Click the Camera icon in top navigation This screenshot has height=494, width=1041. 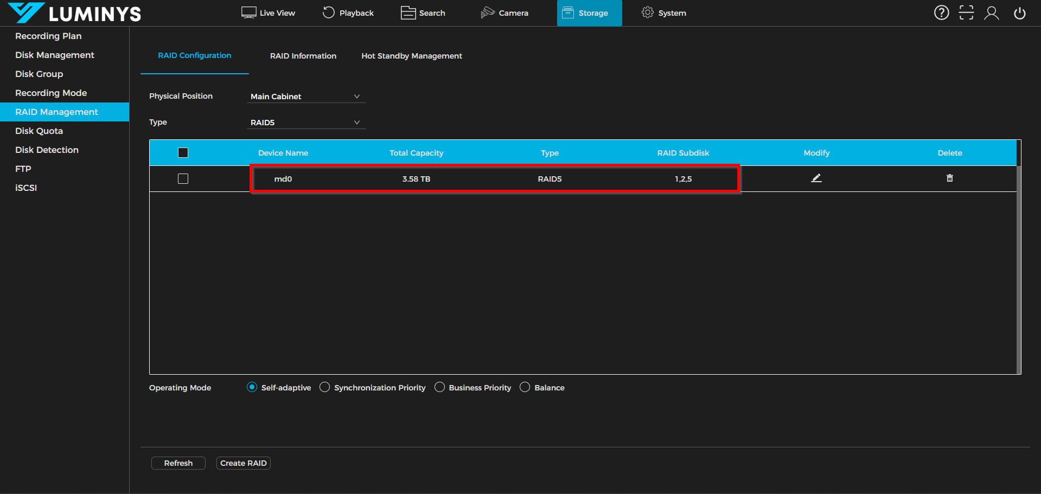click(x=487, y=12)
